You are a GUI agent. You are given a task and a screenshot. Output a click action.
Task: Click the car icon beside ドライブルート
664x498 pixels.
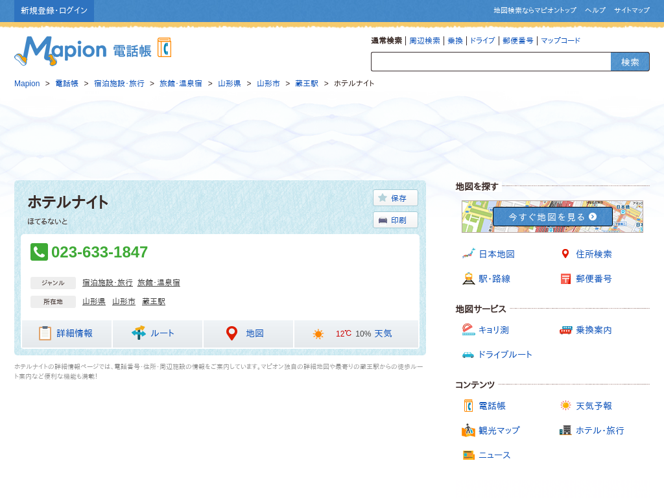coord(468,355)
